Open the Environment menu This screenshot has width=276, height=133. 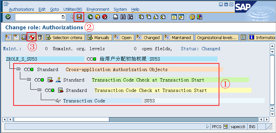(98, 9)
